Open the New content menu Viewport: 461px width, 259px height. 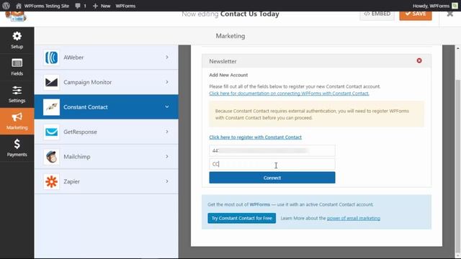[x=102, y=6]
